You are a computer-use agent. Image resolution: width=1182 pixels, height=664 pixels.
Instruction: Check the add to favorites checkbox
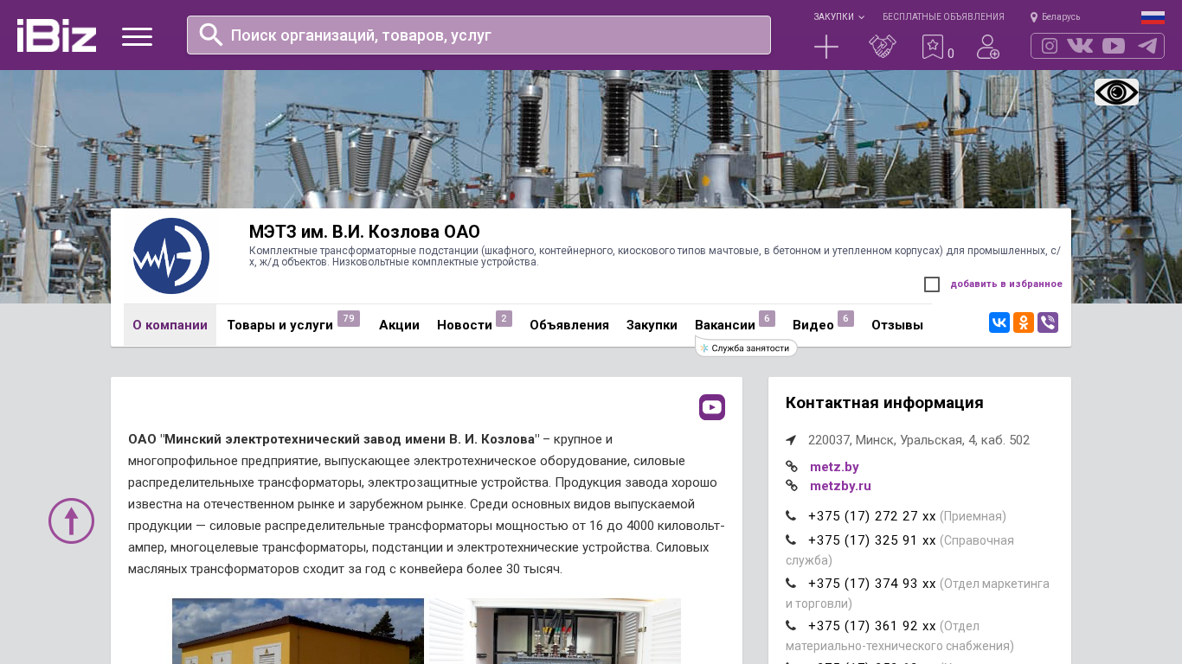pos(932,284)
